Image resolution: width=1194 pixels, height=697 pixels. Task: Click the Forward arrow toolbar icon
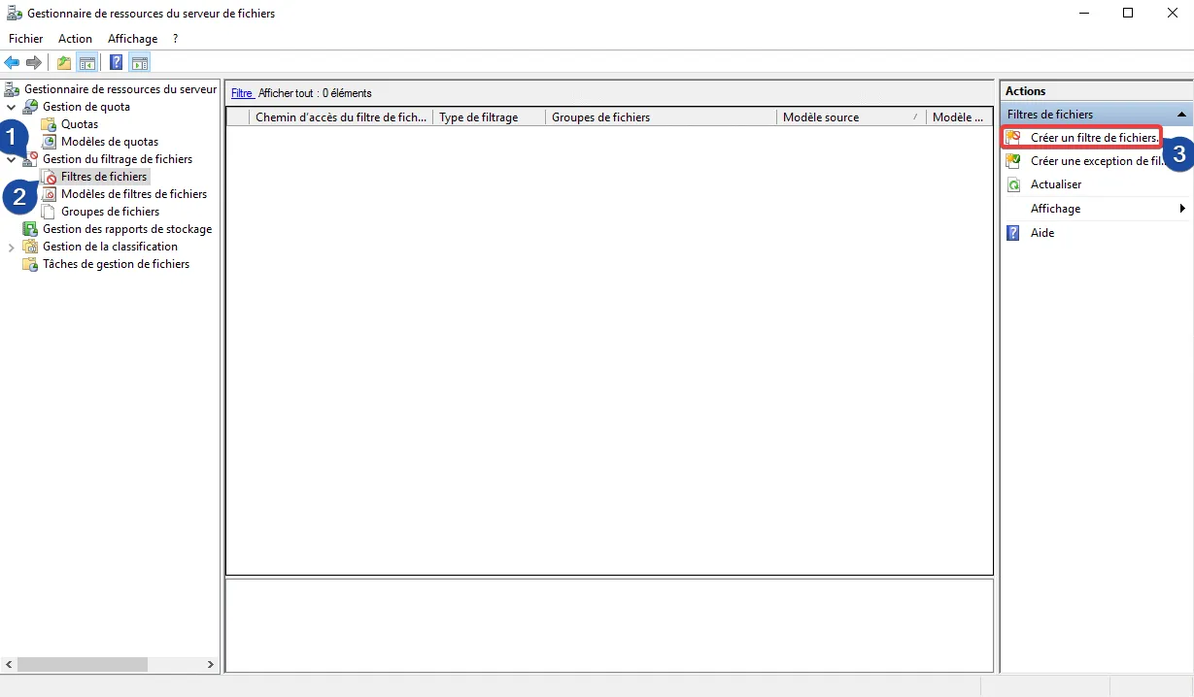point(34,63)
